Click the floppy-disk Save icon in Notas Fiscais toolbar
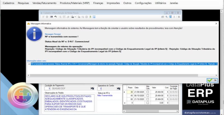The image size is (224, 115). (x=52, y=17)
